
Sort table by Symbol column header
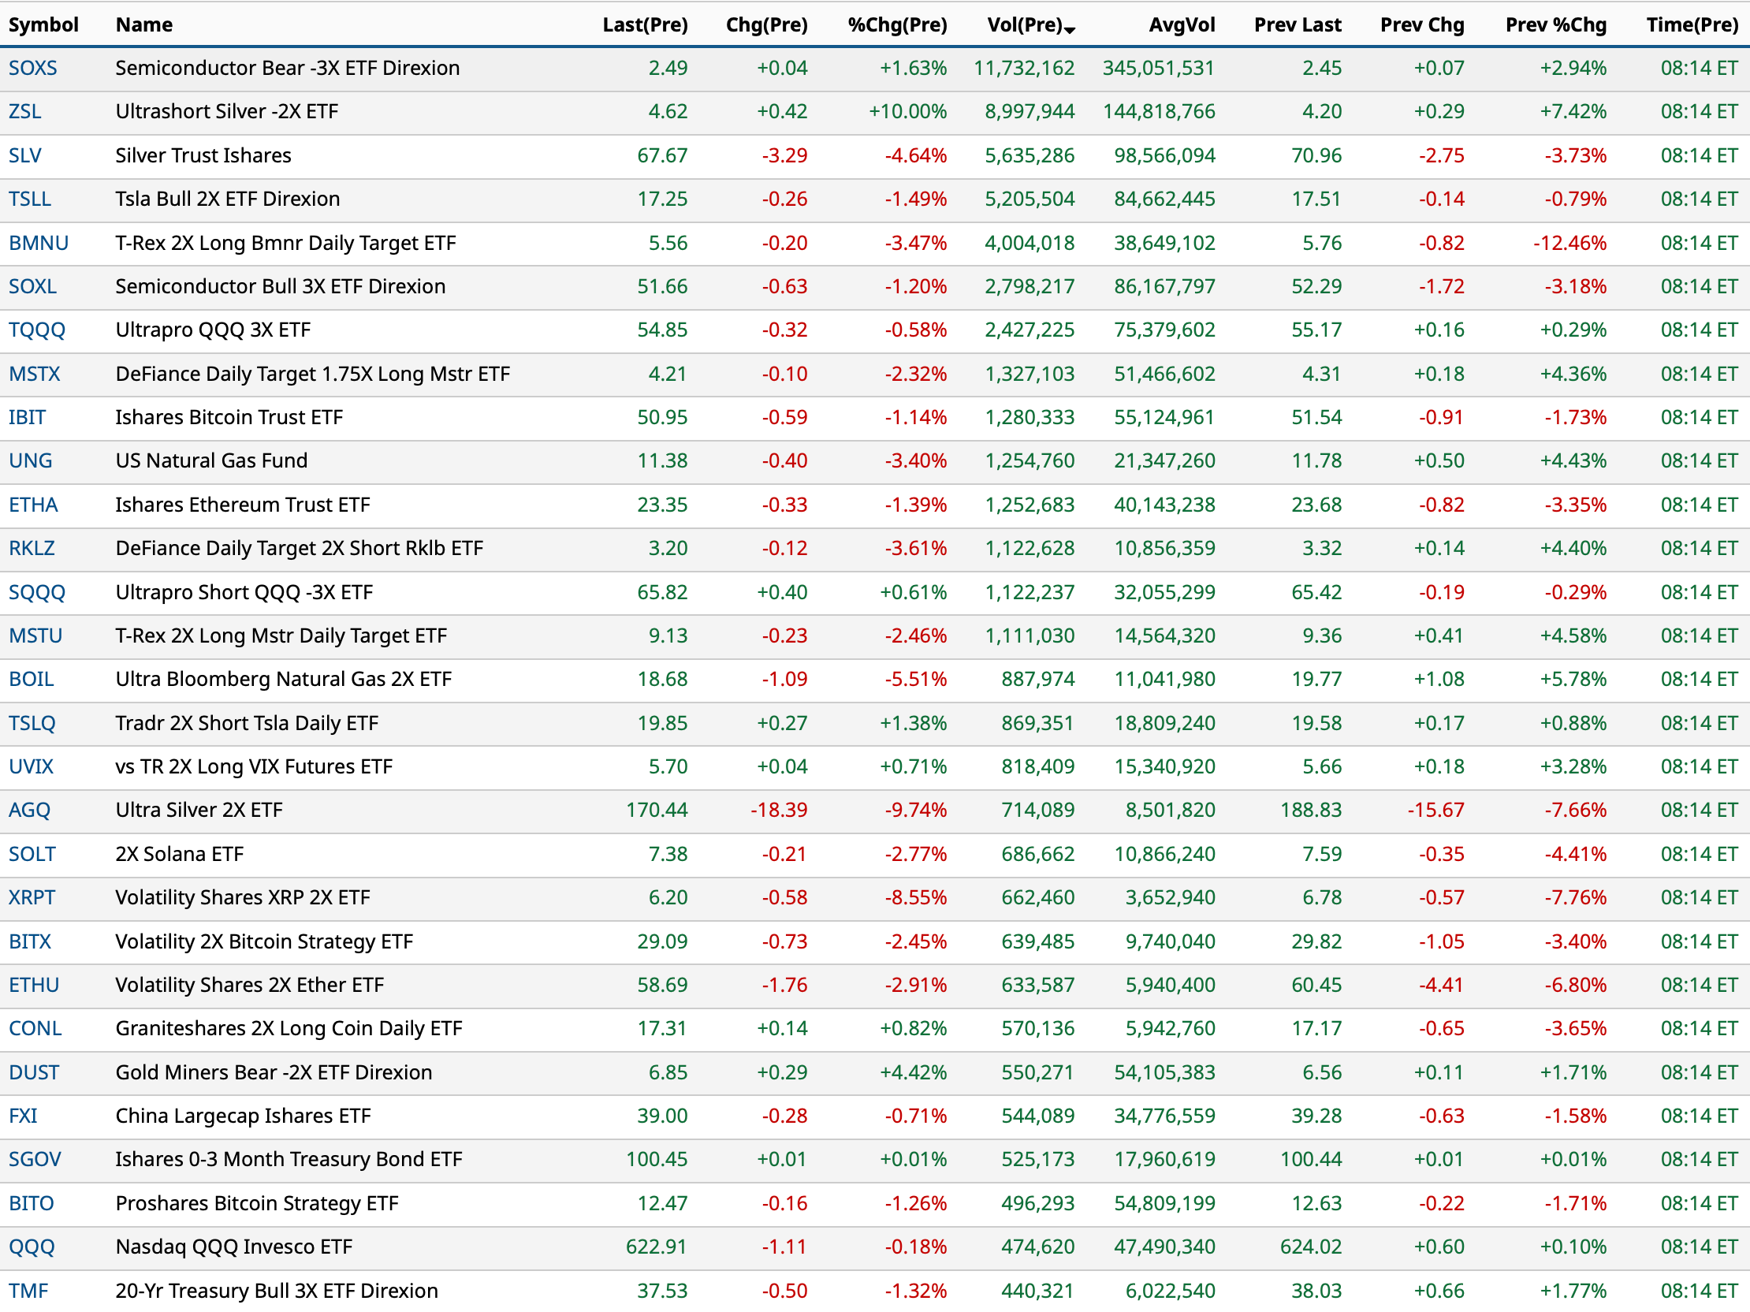43,24
